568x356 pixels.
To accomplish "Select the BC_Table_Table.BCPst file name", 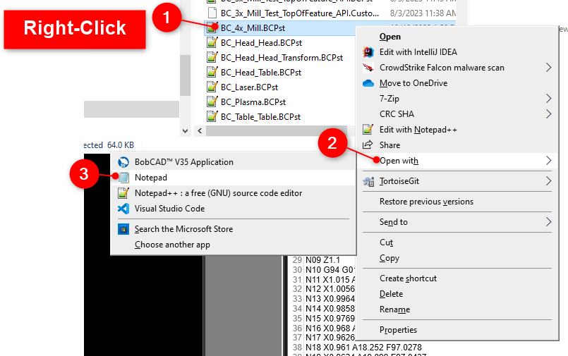I will coord(260,117).
